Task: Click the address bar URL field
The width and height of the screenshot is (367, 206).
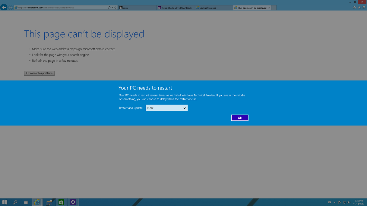Action: [x=60, y=8]
